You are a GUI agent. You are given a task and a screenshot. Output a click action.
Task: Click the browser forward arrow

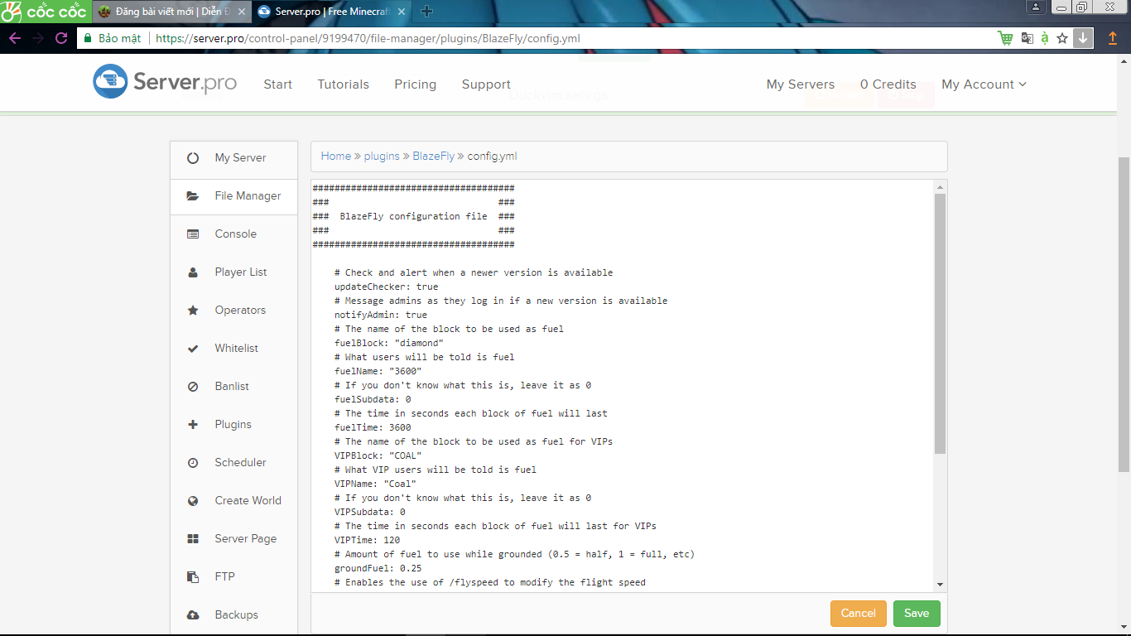38,38
